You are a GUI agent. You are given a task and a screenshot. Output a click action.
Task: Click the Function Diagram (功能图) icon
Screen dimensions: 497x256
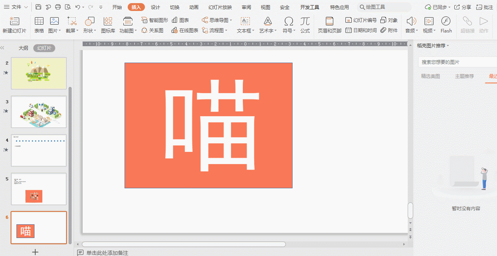click(128, 21)
